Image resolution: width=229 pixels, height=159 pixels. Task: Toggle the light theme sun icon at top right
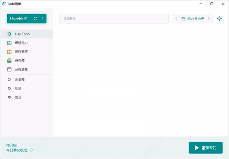219,19
